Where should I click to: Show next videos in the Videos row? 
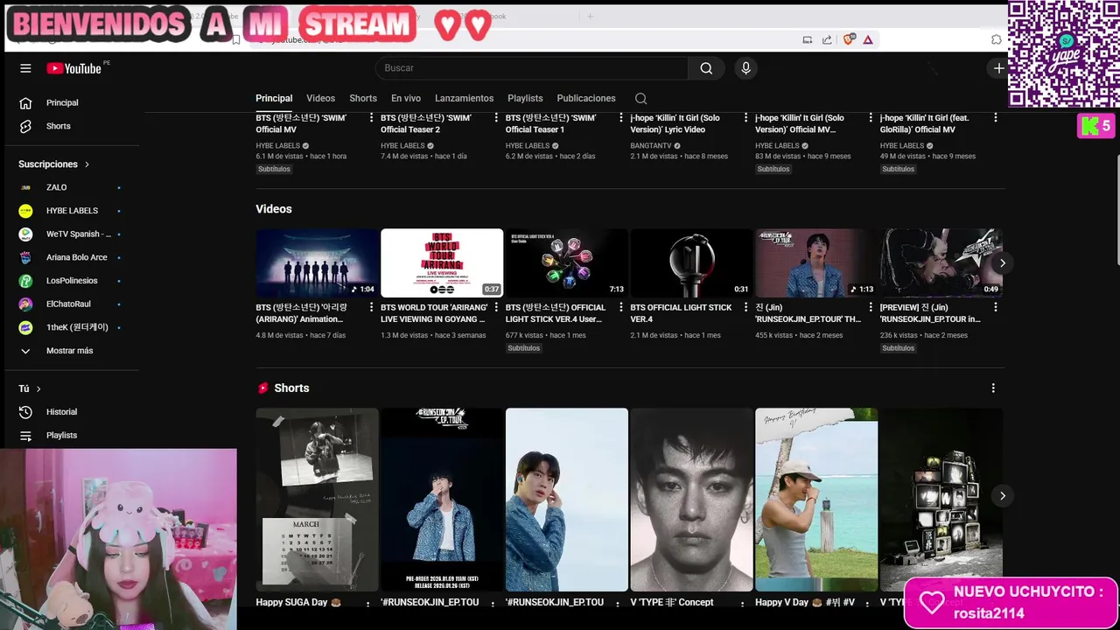pyautogui.click(x=1003, y=262)
